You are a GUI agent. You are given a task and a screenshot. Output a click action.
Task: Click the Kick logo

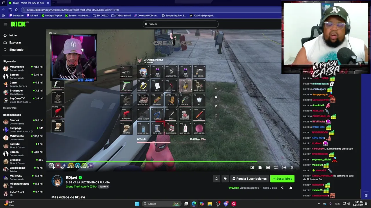pos(20,24)
